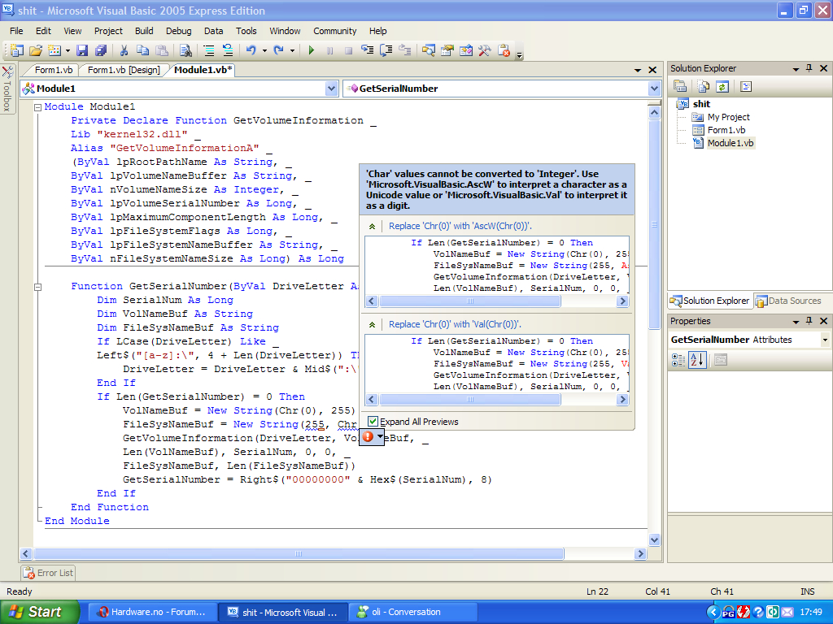Click the Paste toolbar icon
Screen dimensions: 833x624
(x=162, y=50)
